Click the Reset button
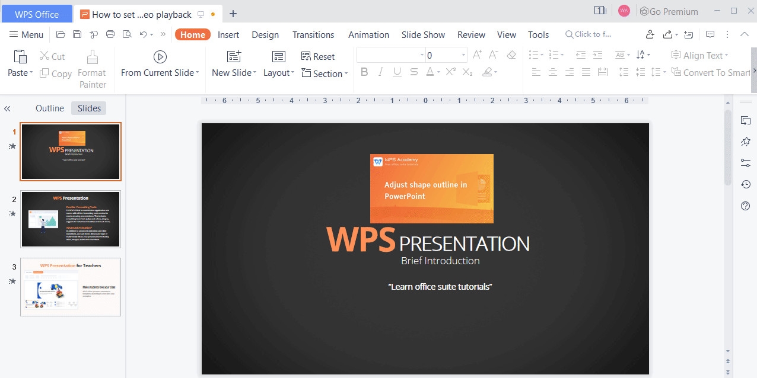Image resolution: width=757 pixels, height=378 pixels. point(318,56)
